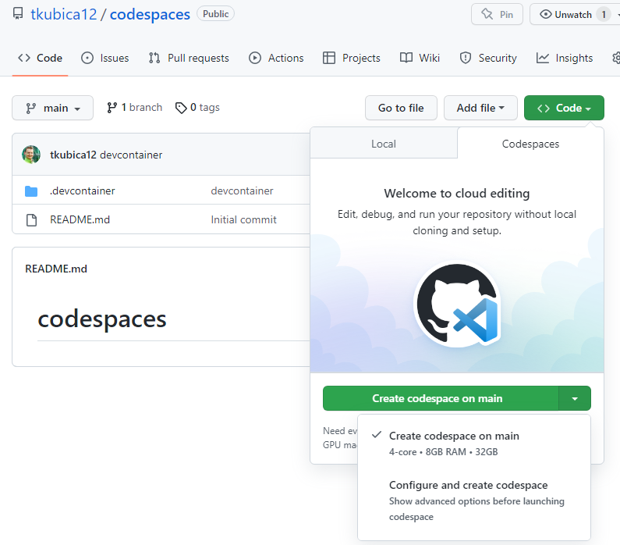Screen dimensions: 620x545
Task: Click the tag icon beside 0 tags
Action: [x=181, y=108]
